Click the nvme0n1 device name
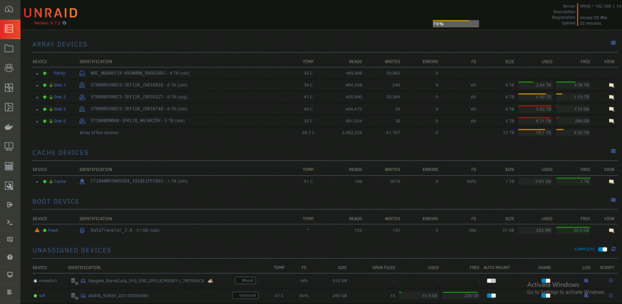 (48, 280)
